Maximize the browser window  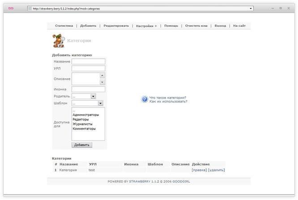281,8
